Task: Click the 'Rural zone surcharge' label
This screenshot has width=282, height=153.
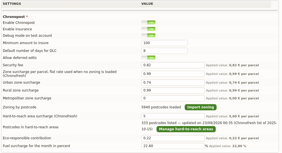Action: pos(21,90)
